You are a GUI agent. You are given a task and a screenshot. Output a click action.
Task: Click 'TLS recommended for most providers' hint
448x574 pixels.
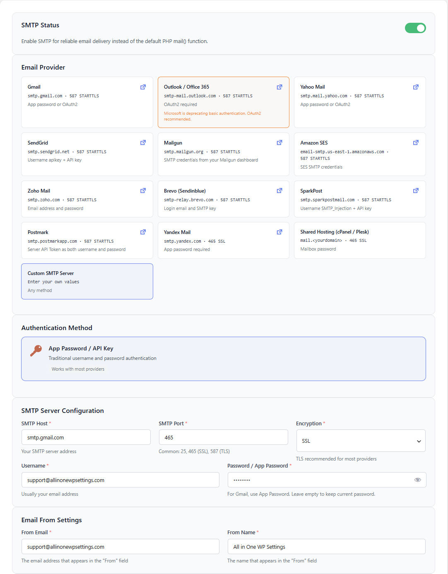pos(336,459)
